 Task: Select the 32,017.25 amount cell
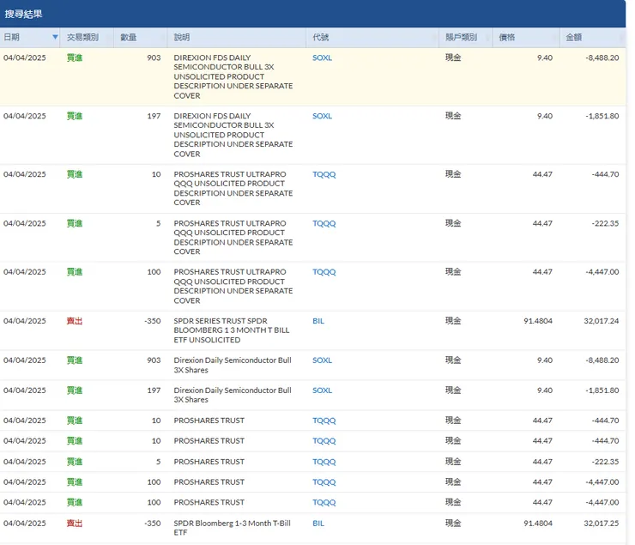[600, 523]
